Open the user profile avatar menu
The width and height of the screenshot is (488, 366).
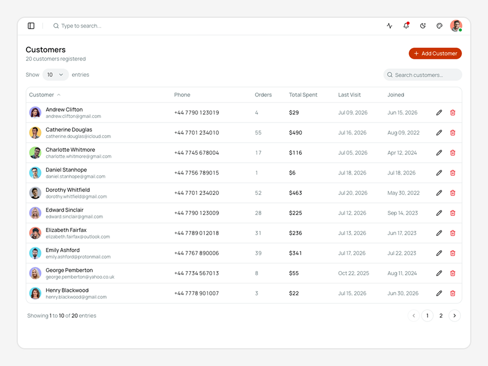click(x=456, y=26)
